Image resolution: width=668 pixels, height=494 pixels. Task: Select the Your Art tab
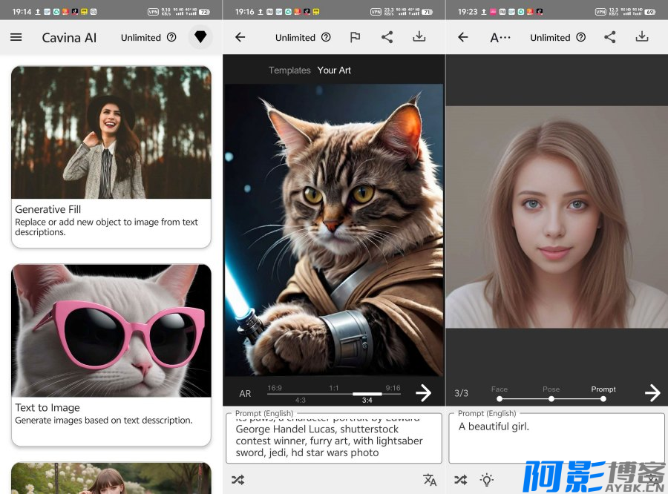coord(334,70)
